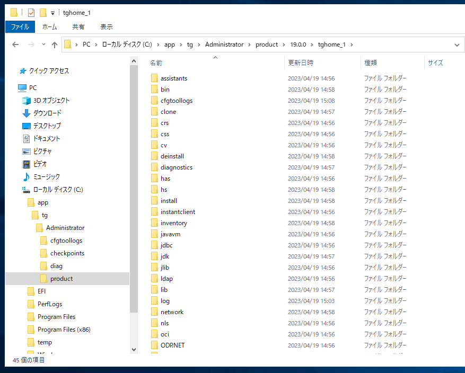
Task: Select the tg folder in the tree
Action: coord(45,215)
